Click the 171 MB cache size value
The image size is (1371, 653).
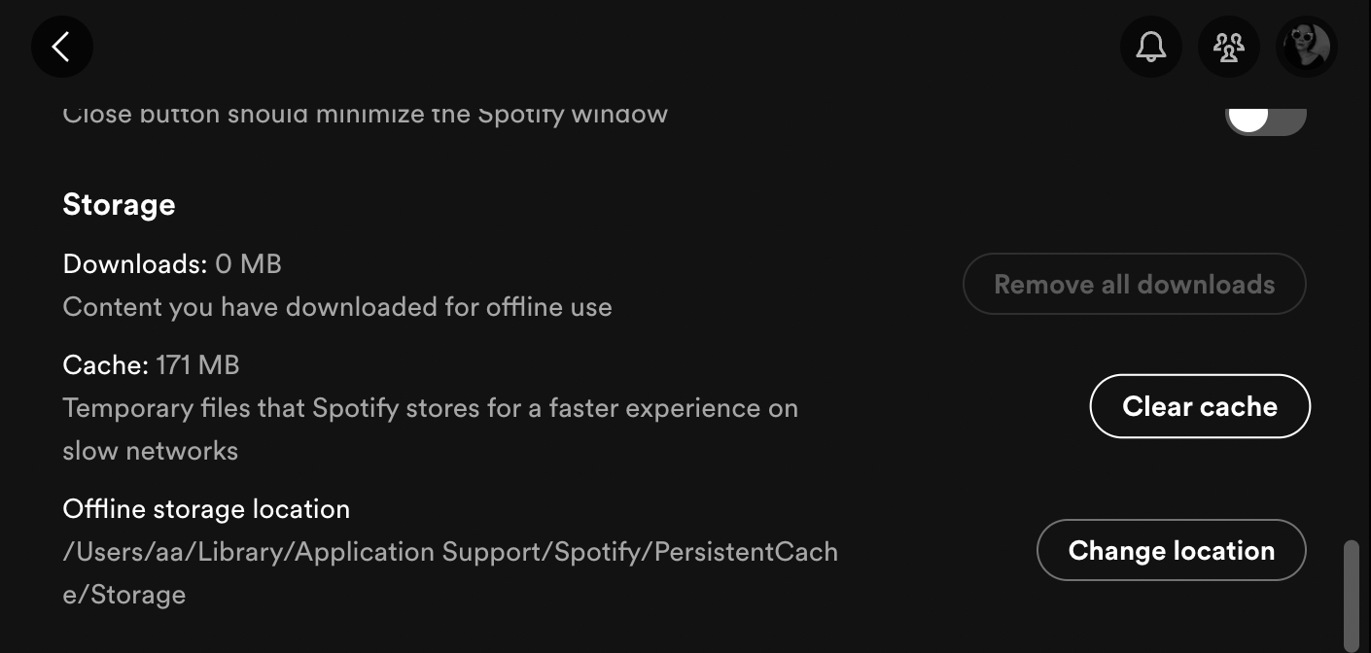[197, 365]
